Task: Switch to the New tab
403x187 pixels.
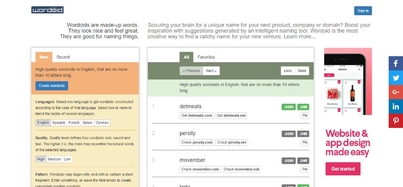Action: [x=44, y=57]
